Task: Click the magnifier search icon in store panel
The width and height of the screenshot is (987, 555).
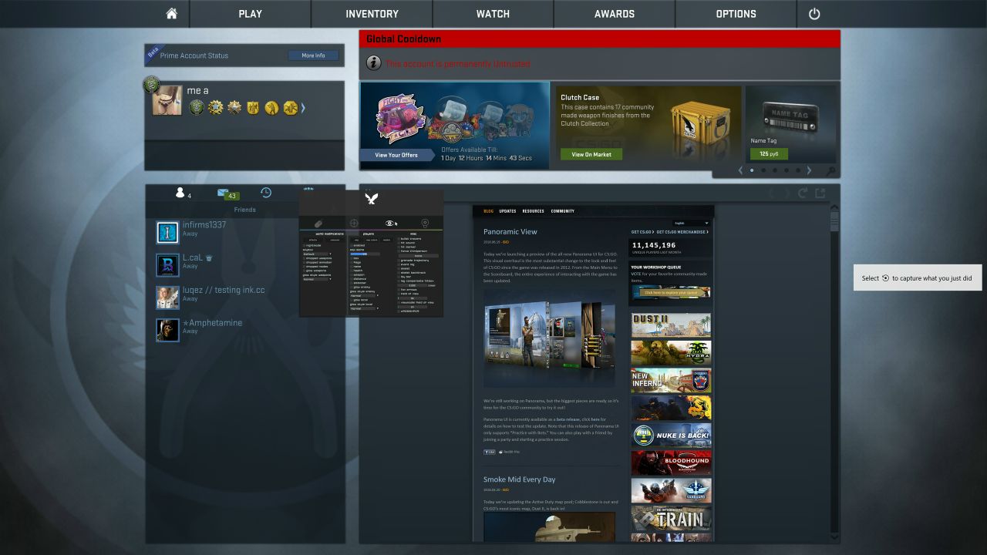Action: [830, 171]
